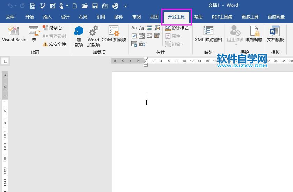Open 限制编辑 restrict editing pane
Viewport: 293px width, 192px height.
254,34
